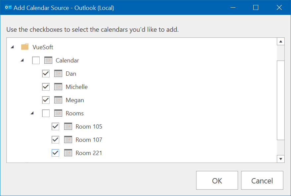Click the calendar icon next to Dan
The height and width of the screenshot is (196, 291).
point(58,73)
